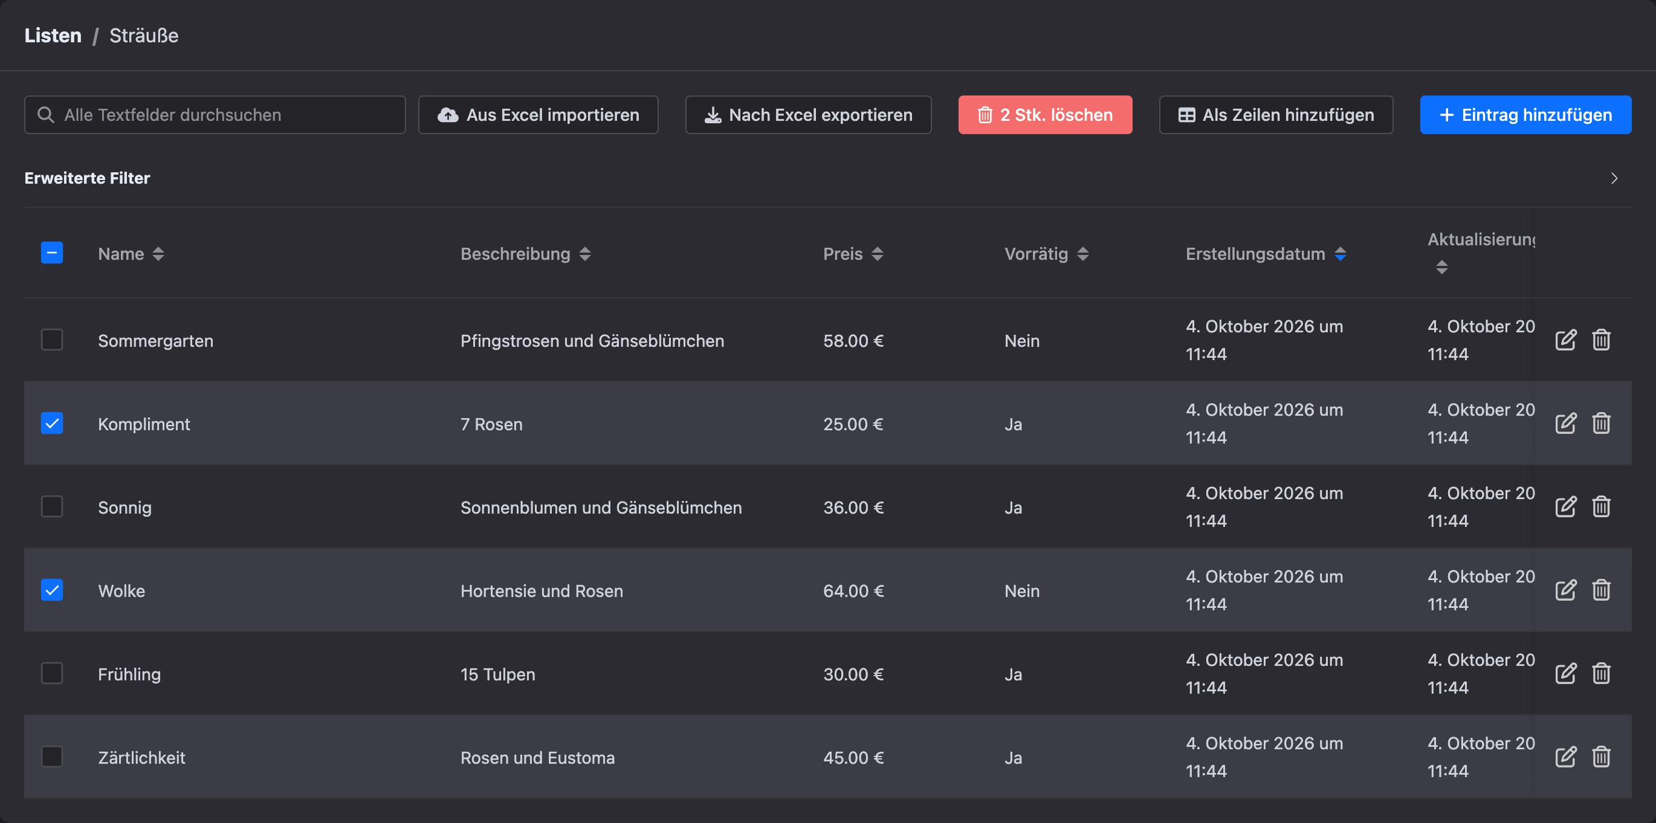This screenshot has height=823, width=1656.
Task: Remove the Sommergarten row with trash icon
Action: [1601, 340]
